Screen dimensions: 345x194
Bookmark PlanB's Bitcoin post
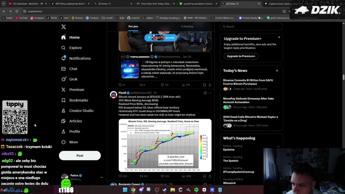(x=205, y=176)
